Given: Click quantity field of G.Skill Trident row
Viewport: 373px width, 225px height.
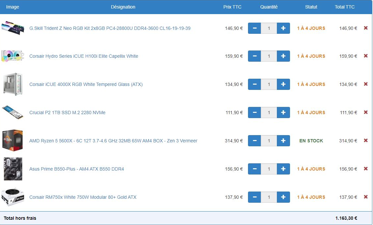Looking at the screenshot, I should [269, 28].
